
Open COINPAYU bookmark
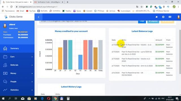click(x=55, y=11)
